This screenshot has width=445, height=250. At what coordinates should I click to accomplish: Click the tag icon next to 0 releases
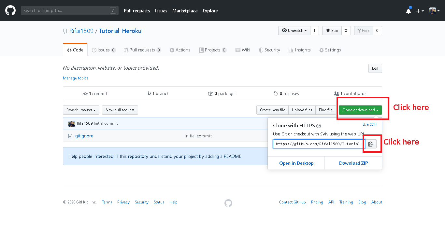pyautogui.click(x=276, y=93)
